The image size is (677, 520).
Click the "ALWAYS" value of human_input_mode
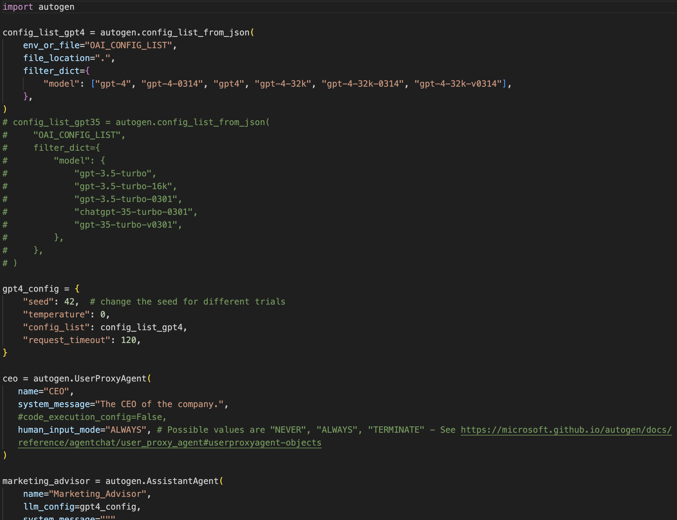pyautogui.click(x=126, y=430)
